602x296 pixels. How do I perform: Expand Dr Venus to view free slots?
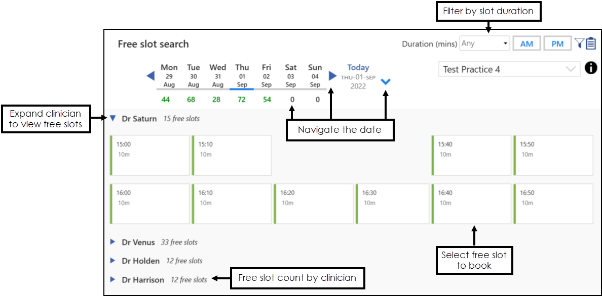coord(112,242)
